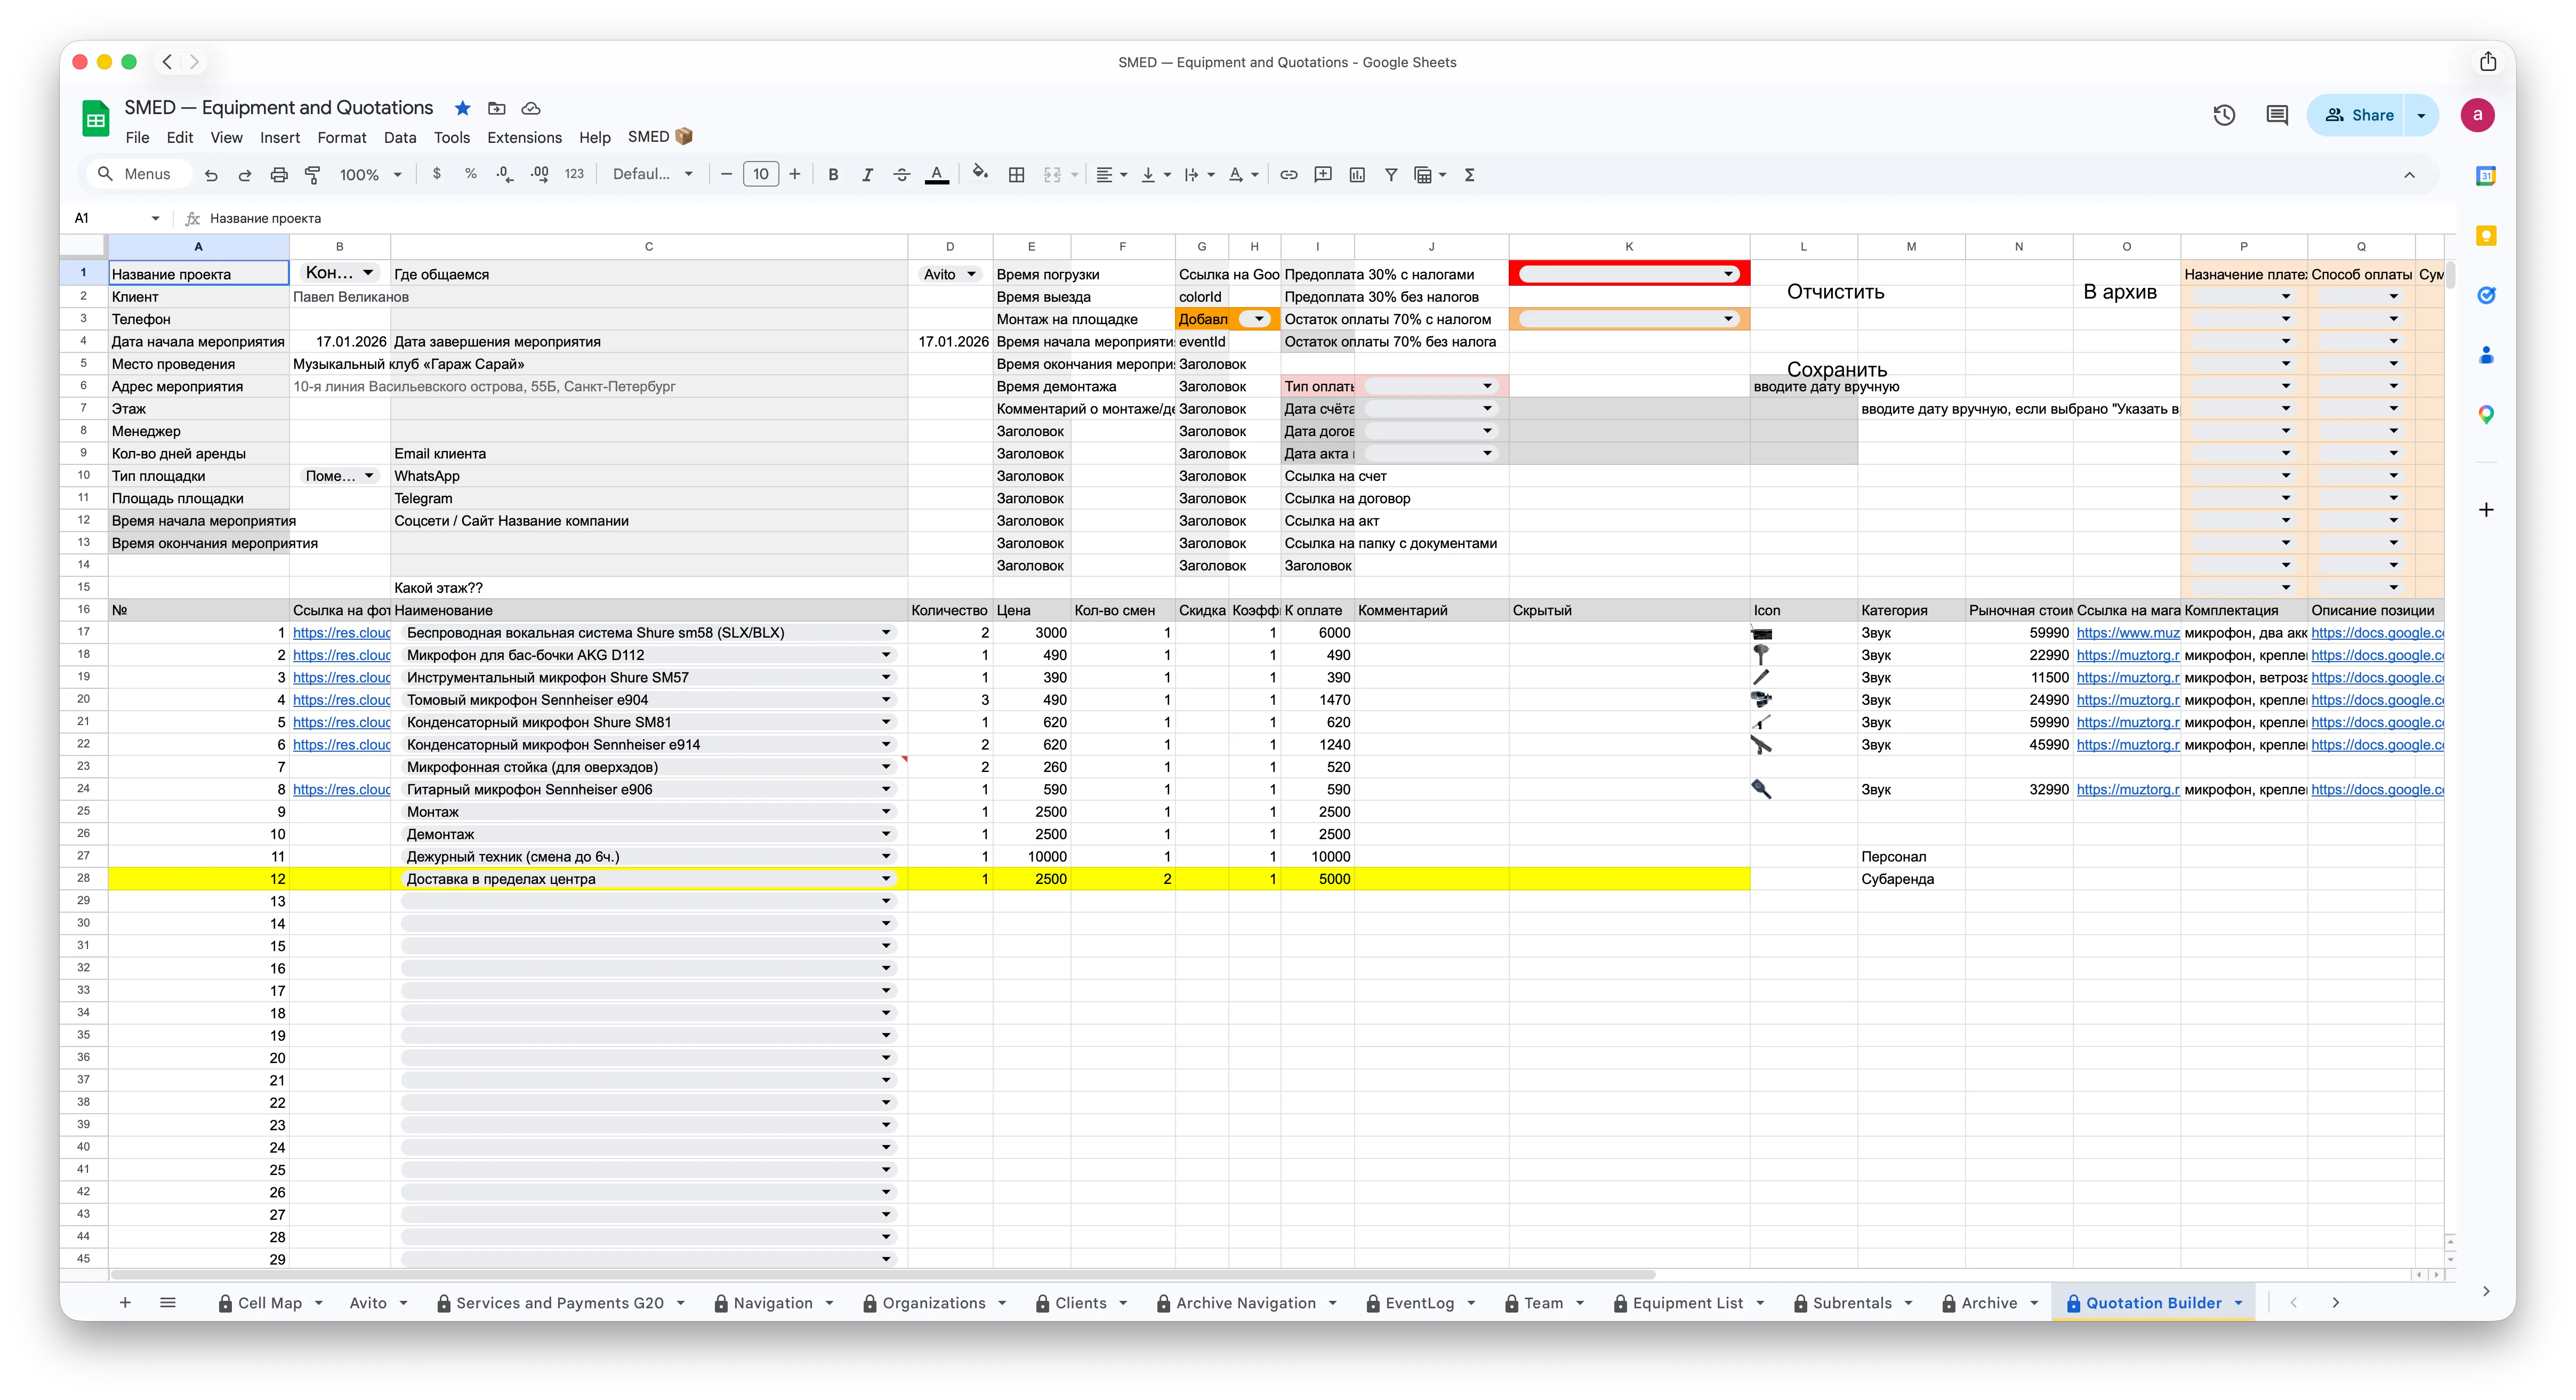Viewport: 2576px width, 1400px height.
Task: Open the Extensions menu
Action: (524, 138)
